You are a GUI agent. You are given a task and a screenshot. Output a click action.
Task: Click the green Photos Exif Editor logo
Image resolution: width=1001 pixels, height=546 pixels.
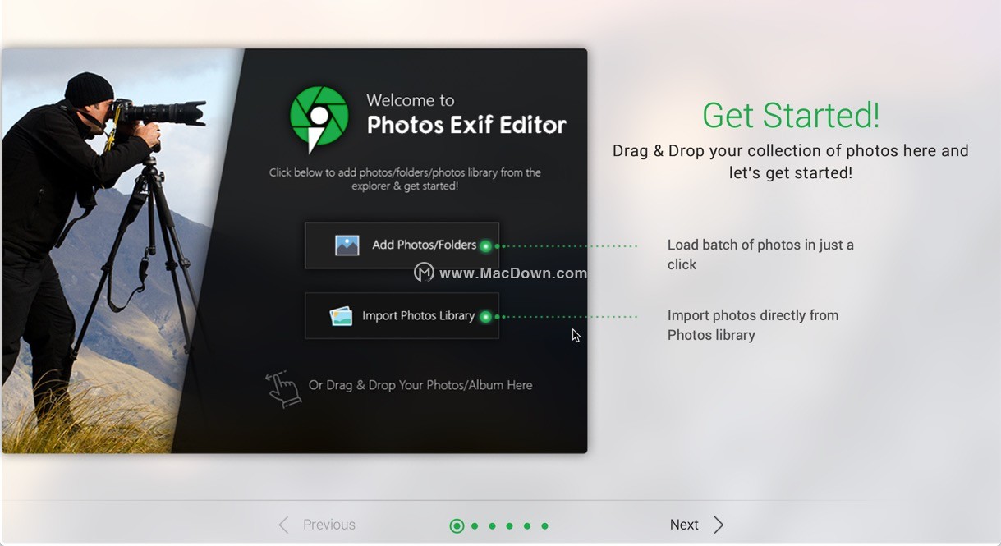[x=319, y=119]
